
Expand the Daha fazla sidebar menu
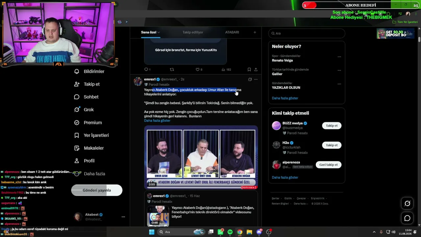click(x=89, y=173)
